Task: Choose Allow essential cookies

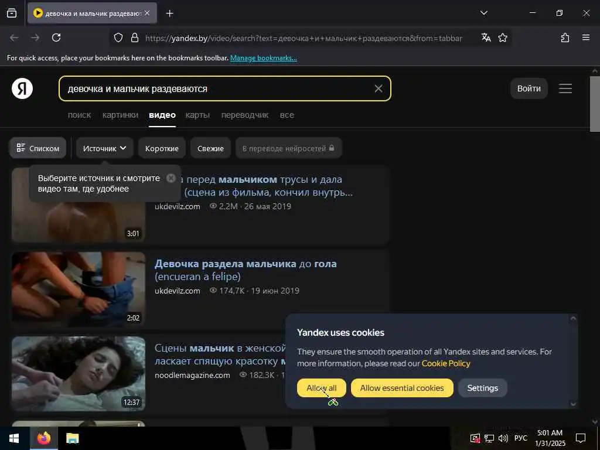Action: (x=402, y=388)
